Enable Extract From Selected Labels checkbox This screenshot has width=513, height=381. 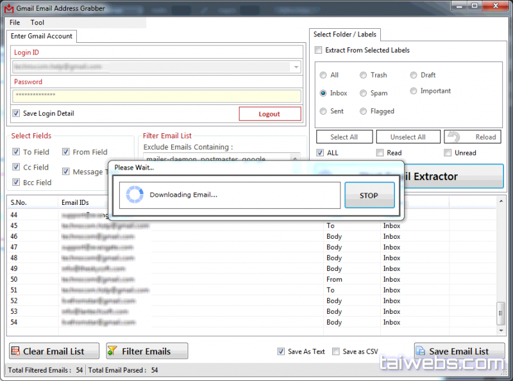(x=319, y=50)
